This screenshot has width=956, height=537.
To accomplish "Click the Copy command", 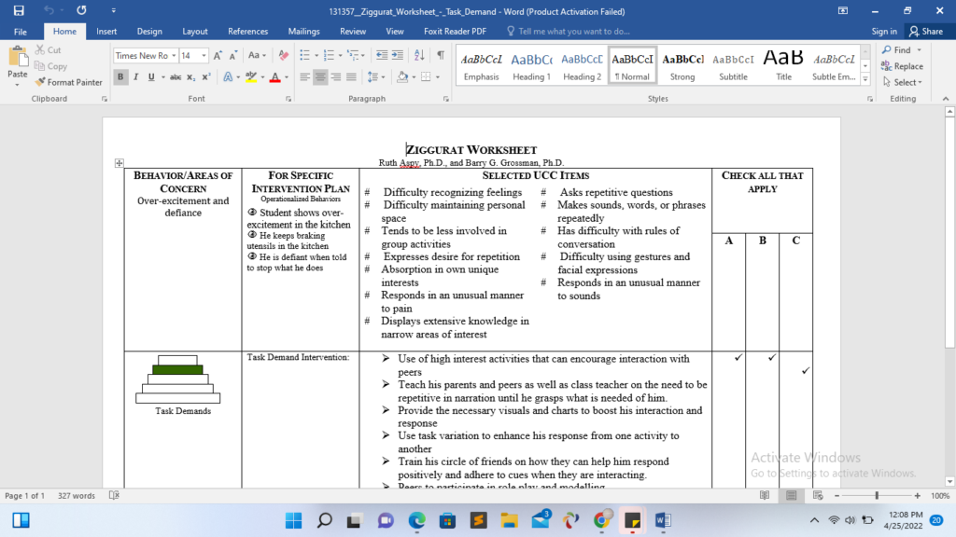I will (x=50, y=66).
